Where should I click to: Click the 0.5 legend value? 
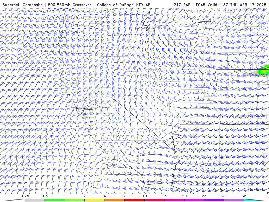[x=45, y=196]
